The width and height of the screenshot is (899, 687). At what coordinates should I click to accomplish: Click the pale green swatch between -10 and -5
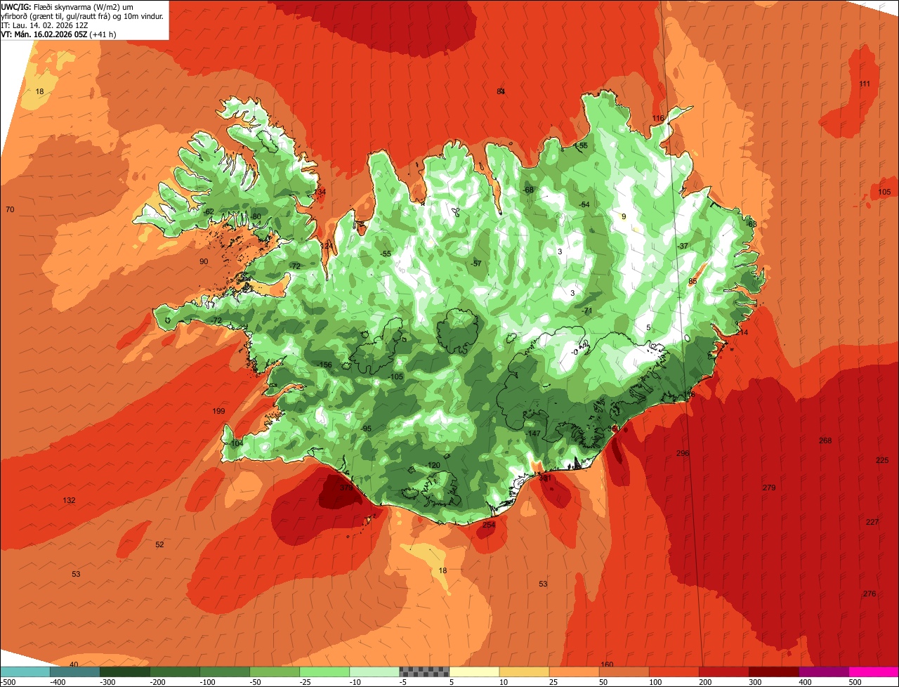pos(374,672)
